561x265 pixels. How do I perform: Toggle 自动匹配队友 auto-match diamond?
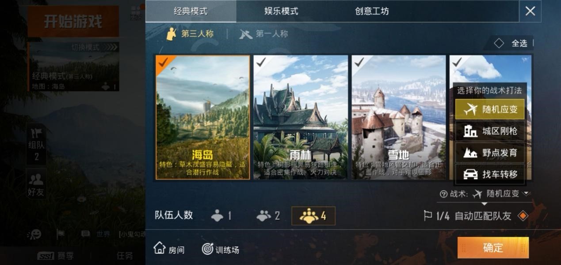[523, 216]
